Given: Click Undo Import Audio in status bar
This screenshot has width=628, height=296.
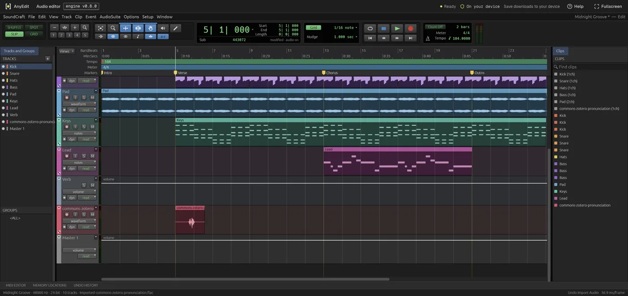Looking at the screenshot, I should click(x=583, y=292).
